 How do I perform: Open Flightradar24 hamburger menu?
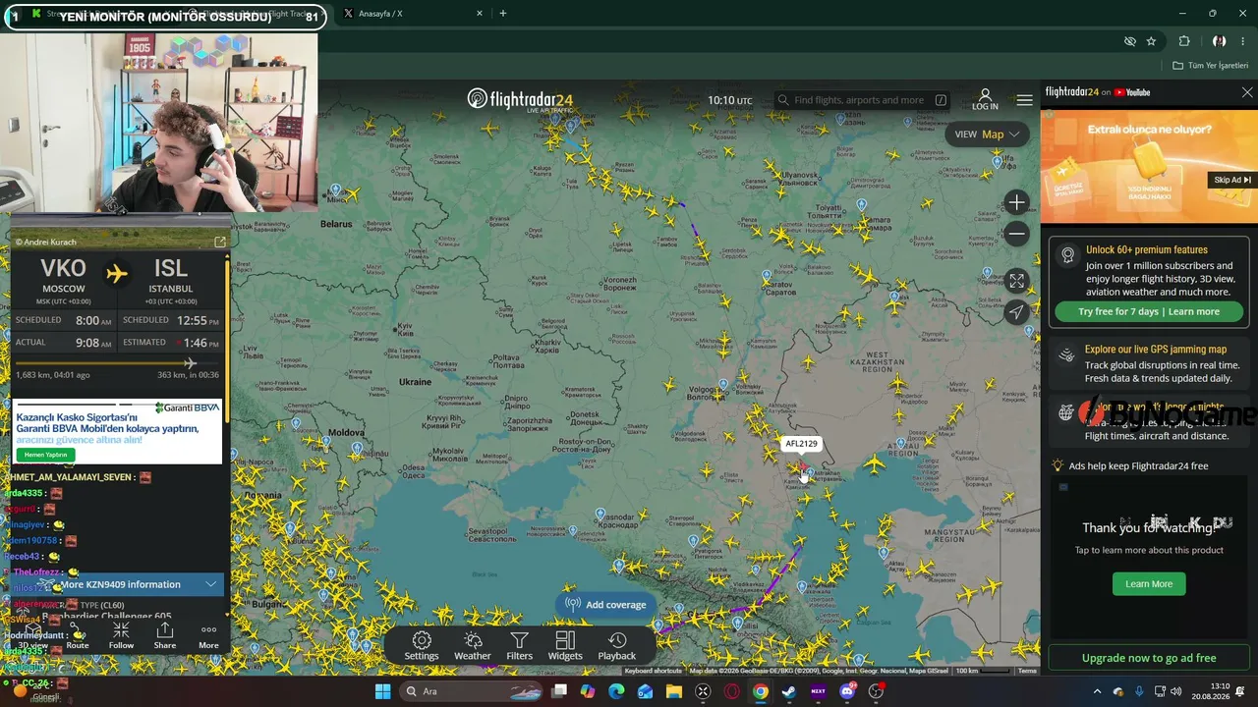[x=1024, y=100]
